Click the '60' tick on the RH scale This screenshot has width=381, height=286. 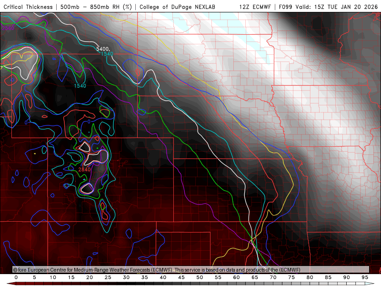[x=236, y=277]
